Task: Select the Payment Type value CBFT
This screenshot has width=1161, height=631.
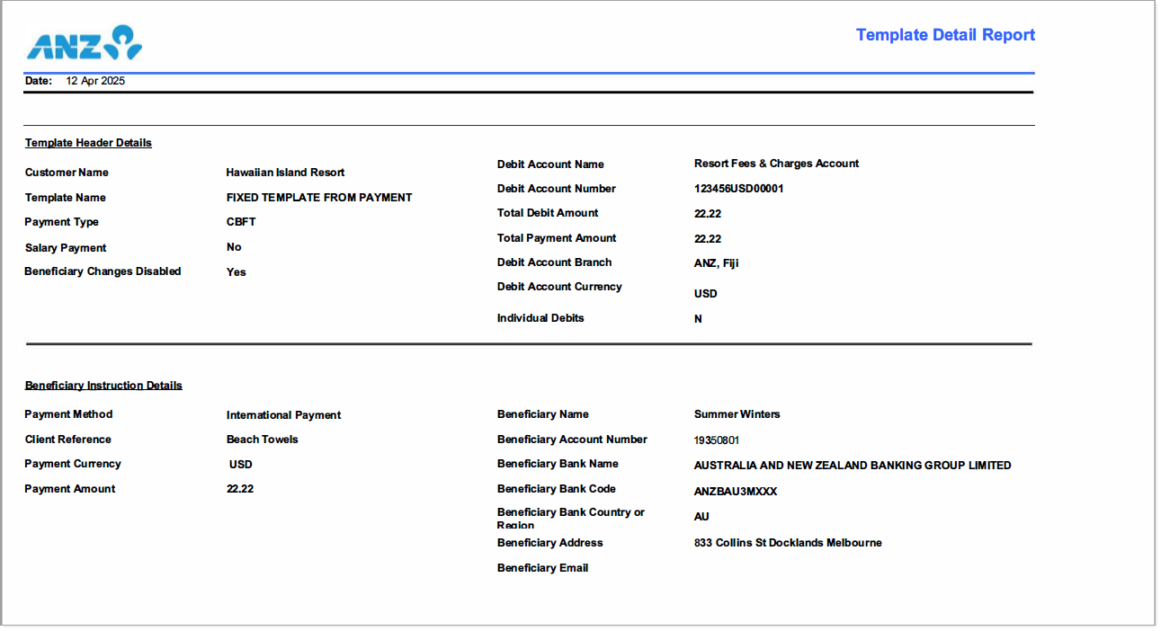Action: 241,221
